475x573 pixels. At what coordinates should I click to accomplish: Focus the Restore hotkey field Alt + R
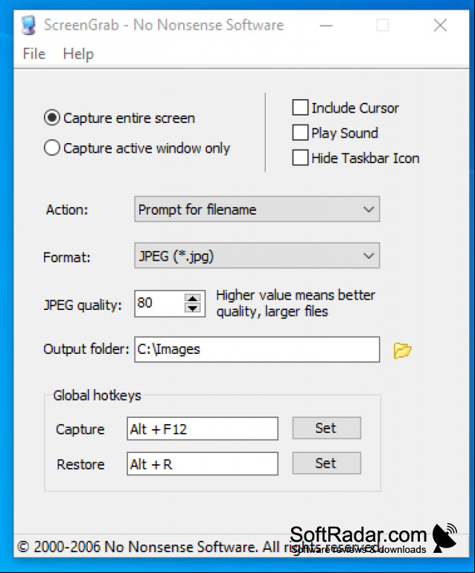click(203, 463)
